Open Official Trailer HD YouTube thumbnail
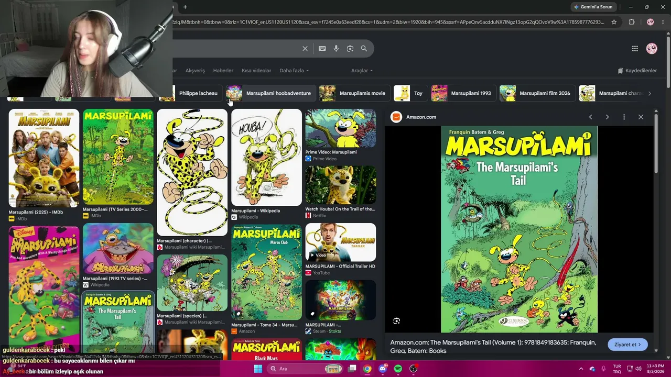671x377 pixels. (341, 242)
